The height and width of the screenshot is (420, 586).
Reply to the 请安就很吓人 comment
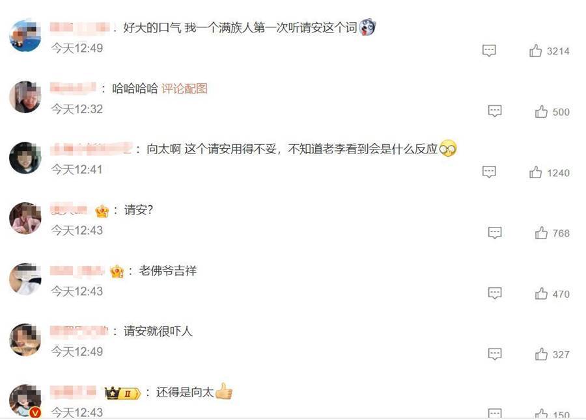pyautogui.click(x=495, y=354)
